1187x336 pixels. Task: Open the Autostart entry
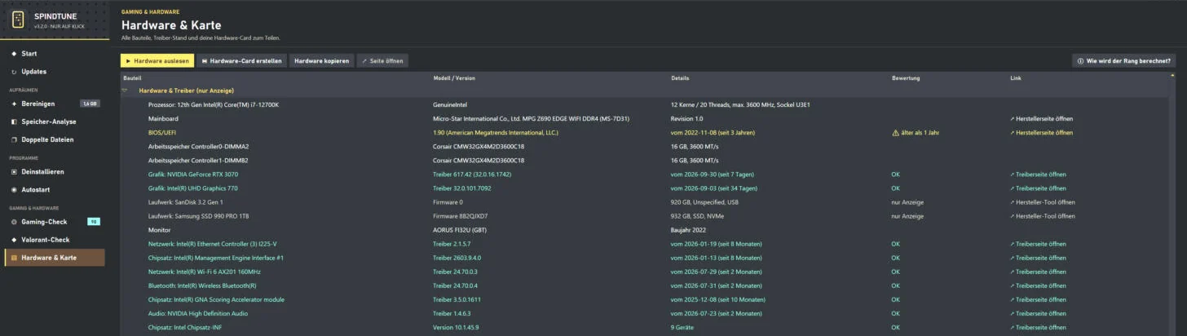(54, 189)
